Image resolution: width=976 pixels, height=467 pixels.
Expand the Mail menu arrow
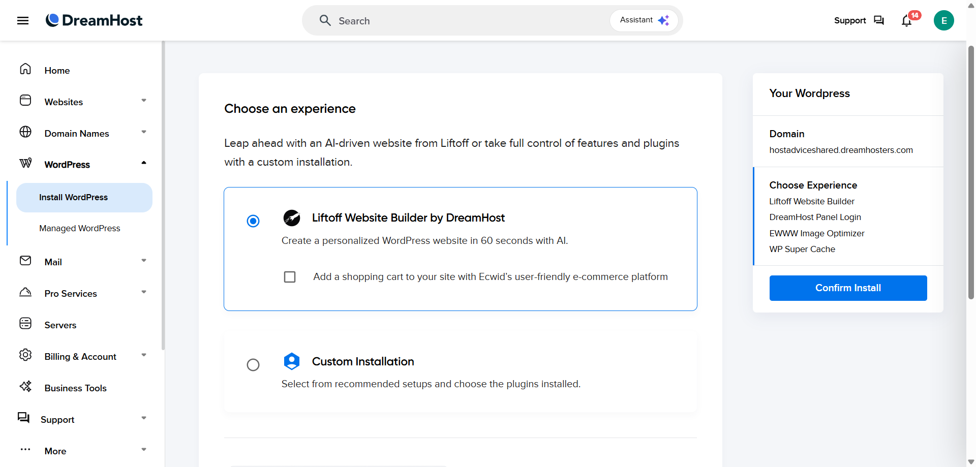coord(144,261)
